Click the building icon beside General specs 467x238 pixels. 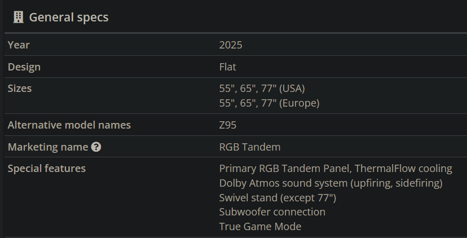[19, 17]
